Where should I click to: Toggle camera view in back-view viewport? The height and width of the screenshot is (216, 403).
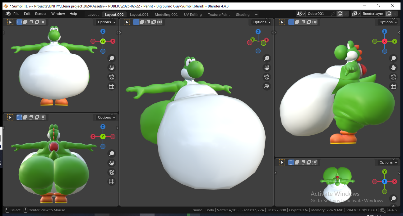[x=112, y=172]
